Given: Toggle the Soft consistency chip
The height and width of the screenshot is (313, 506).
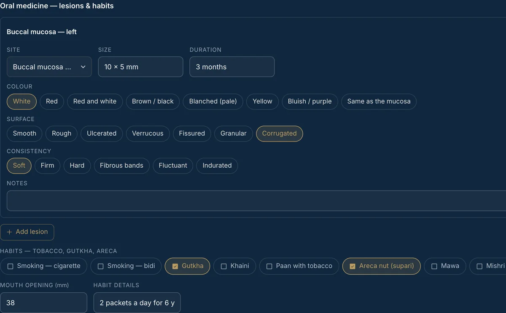Looking at the screenshot, I should 19,166.
